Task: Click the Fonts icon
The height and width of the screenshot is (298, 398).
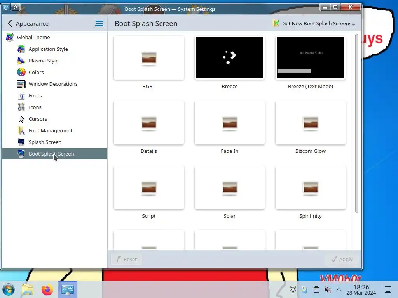Action: coord(21,95)
